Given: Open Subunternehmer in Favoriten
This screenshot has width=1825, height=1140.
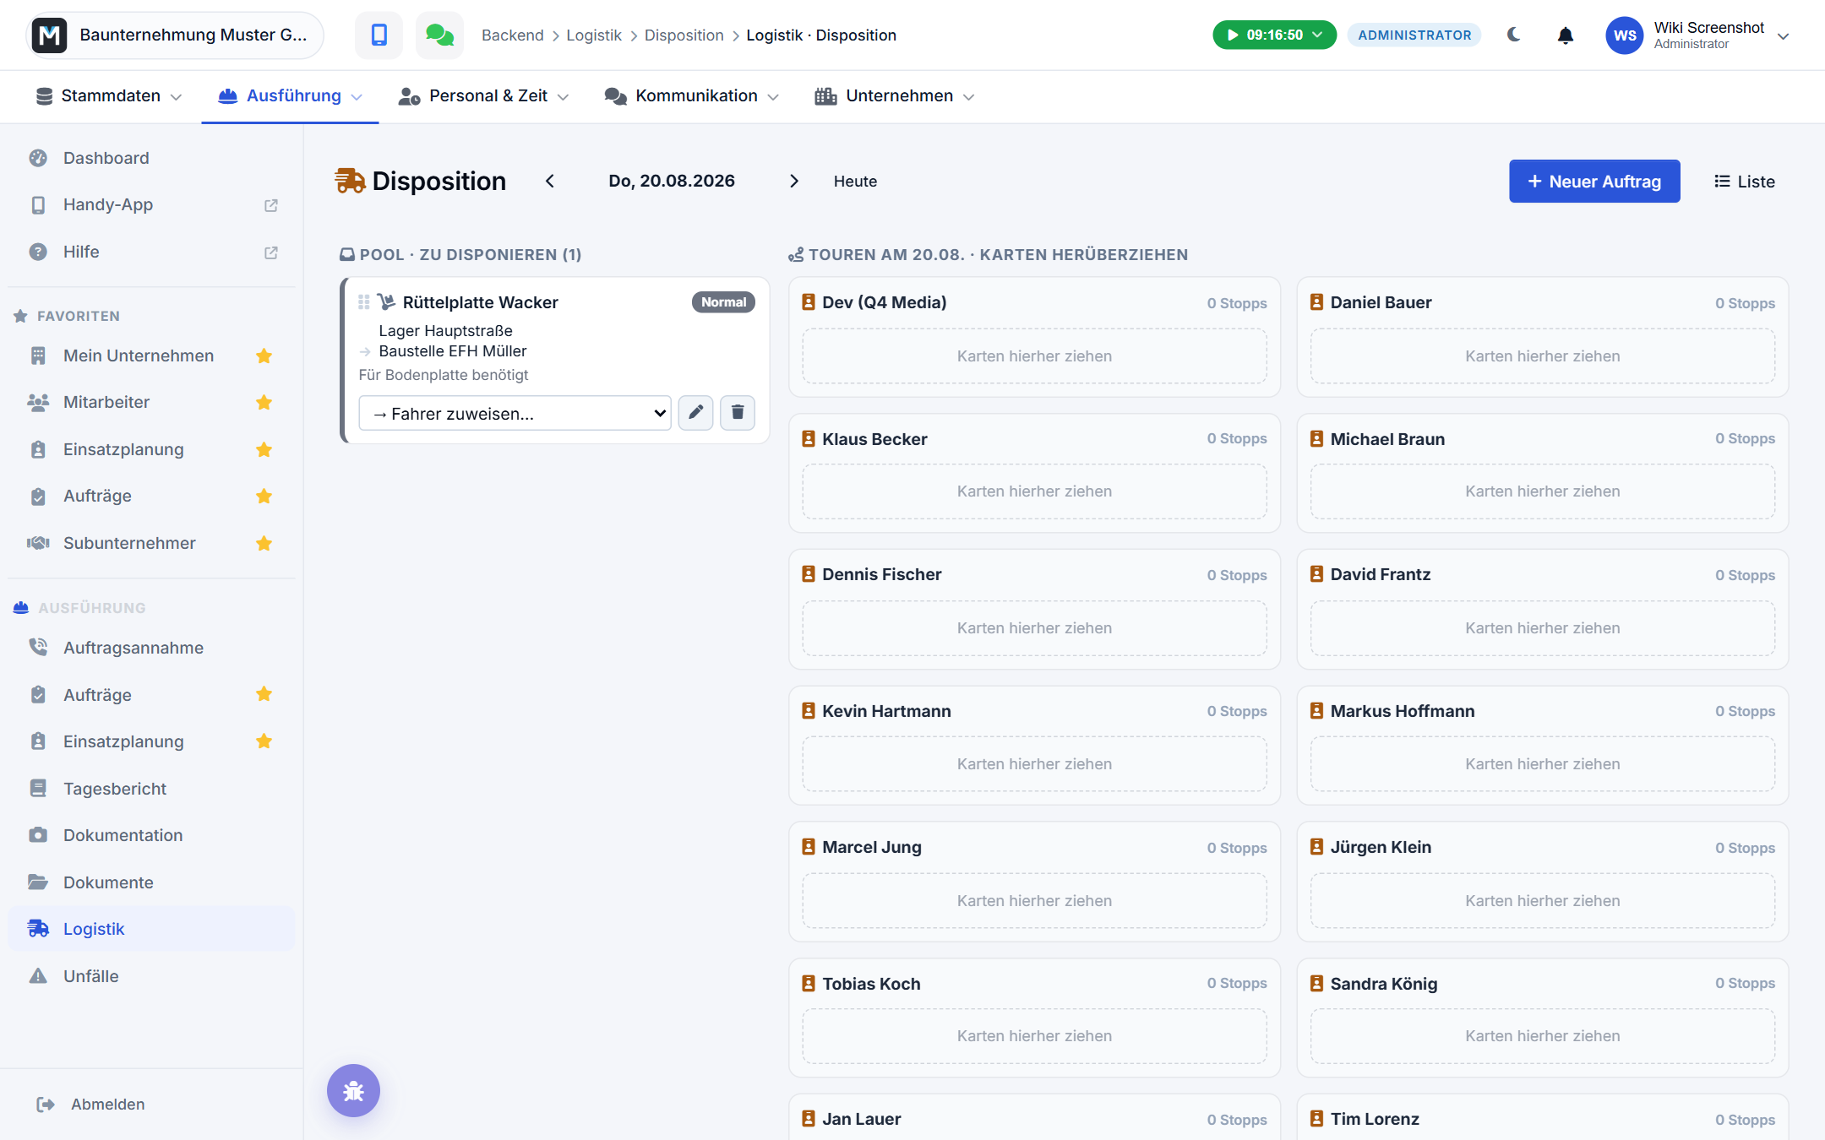Looking at the screenshot, I should (129, 543).
